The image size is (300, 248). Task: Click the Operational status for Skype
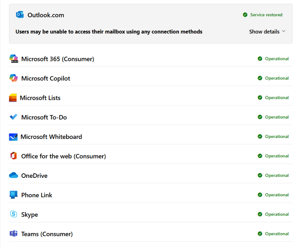click(x=276, y=214)
